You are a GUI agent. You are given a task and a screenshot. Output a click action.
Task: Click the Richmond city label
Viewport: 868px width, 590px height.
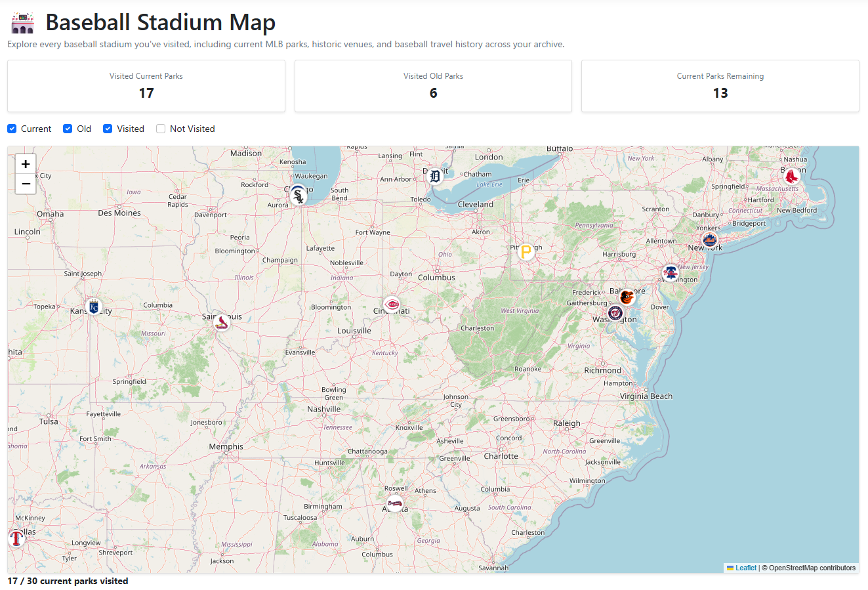[x=603, y=370]
